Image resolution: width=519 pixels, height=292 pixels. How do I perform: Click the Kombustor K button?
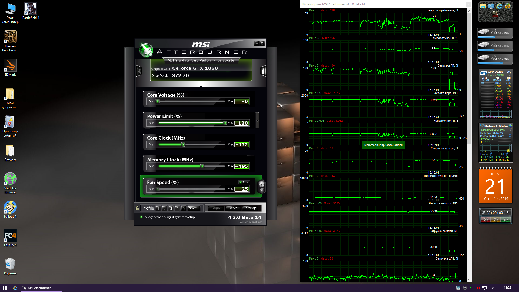(x=139, y=71)
